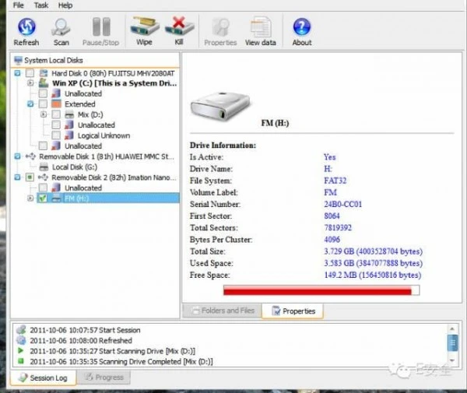Select the Wipe tool icon
467x393 pixels.
(x=143, y=31)
